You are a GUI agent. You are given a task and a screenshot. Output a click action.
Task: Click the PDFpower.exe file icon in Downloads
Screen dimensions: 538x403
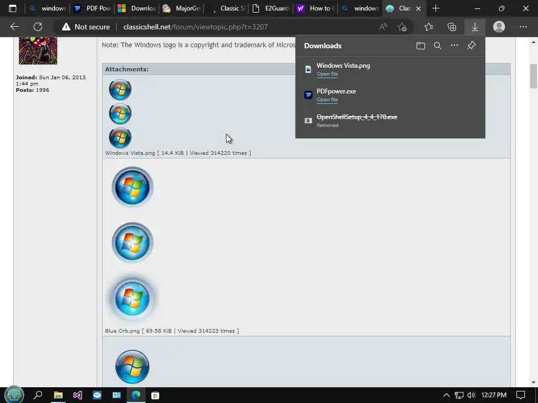(308, 95)
